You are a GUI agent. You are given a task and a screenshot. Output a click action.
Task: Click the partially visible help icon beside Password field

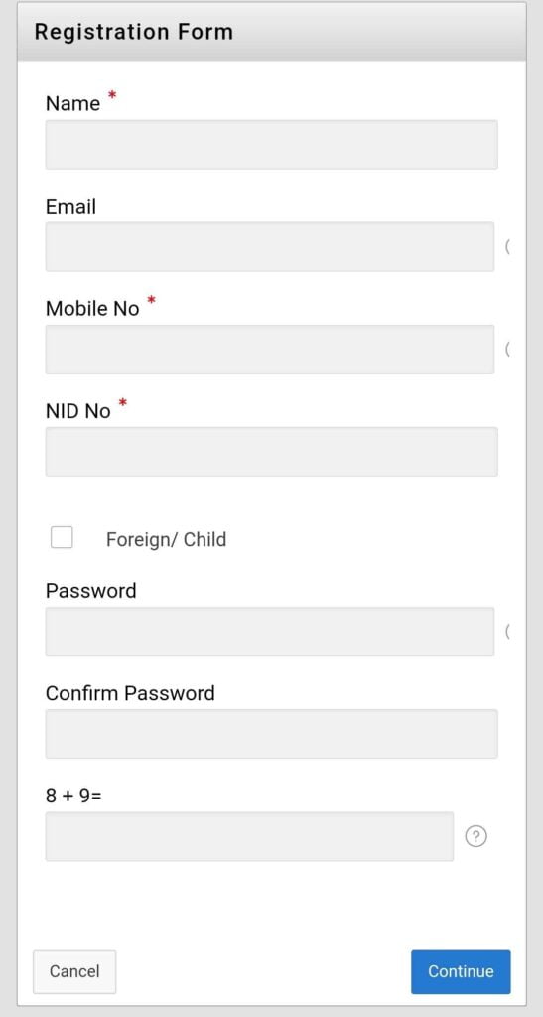coord(507,631)
